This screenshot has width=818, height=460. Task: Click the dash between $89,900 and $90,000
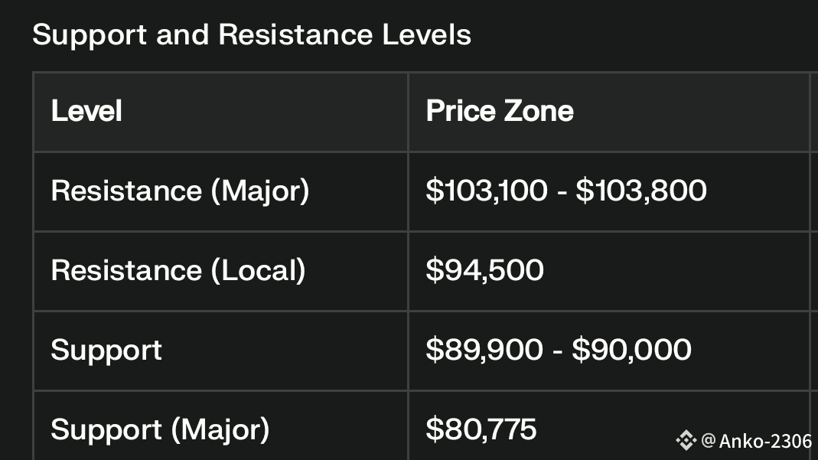pyautogui.click(x=558, y=351)
